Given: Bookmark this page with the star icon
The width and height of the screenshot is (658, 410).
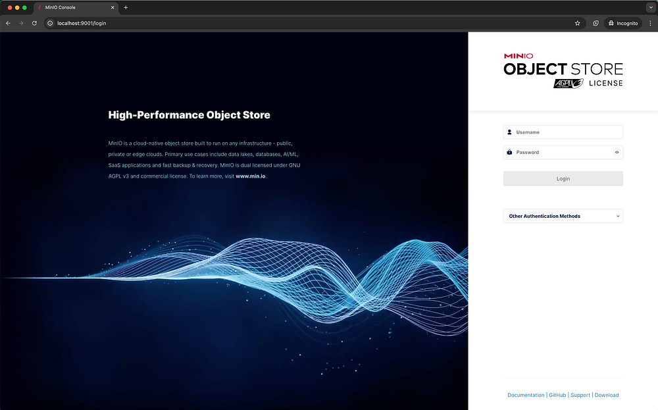Looking at the screenshot, I should pos(578,23).
